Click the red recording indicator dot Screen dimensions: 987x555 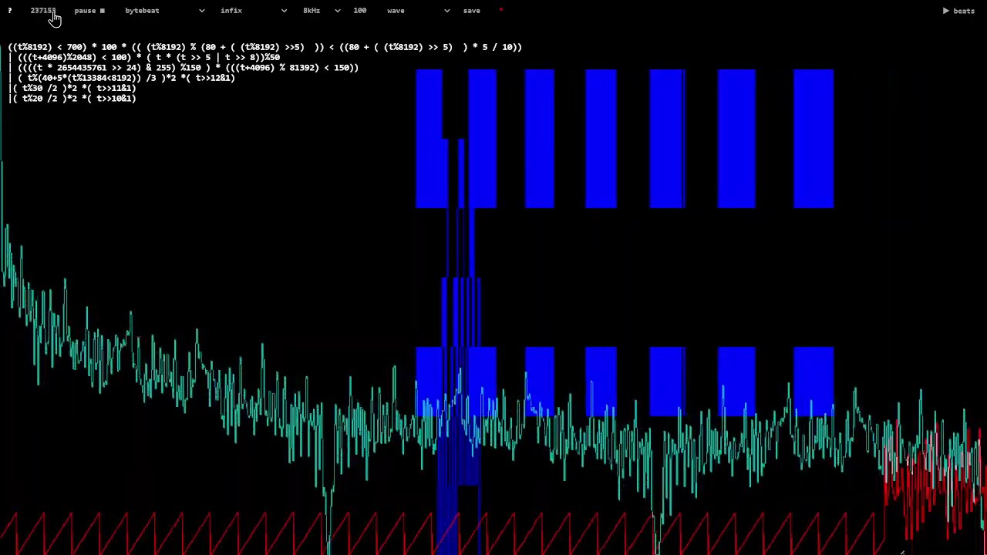(x=501, y=10)
